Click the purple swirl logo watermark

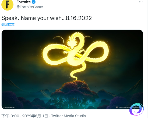pyautogui.click(x=136, y=109)
